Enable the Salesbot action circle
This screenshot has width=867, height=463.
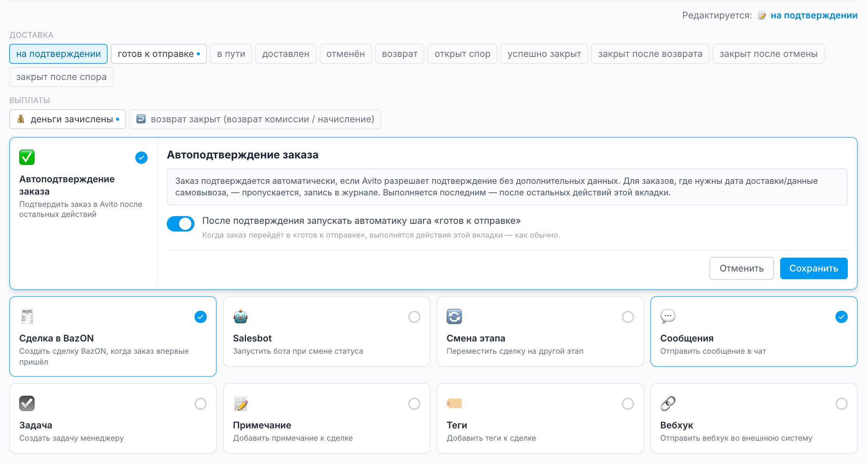click(x=414, y=317)
